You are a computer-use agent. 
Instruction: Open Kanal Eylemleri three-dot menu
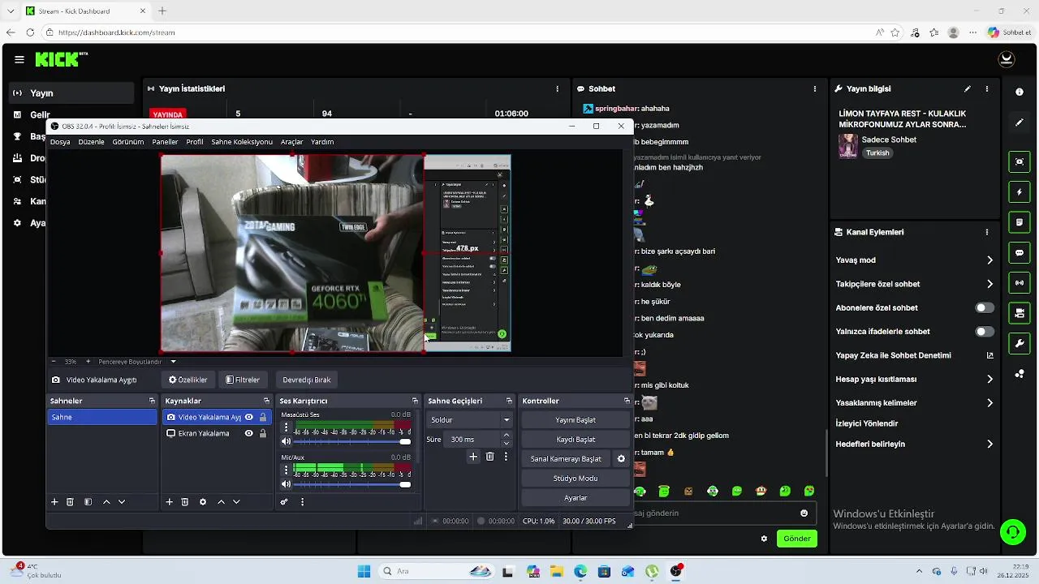pos(987,232)
